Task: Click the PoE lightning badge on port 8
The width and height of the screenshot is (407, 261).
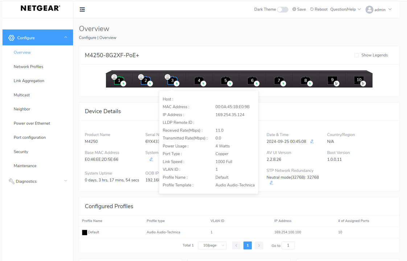Action: click(x=310, y=83)
